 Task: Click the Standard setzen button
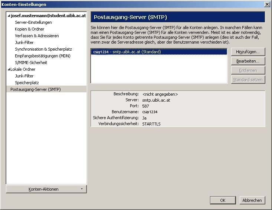[x=248, y=80]
